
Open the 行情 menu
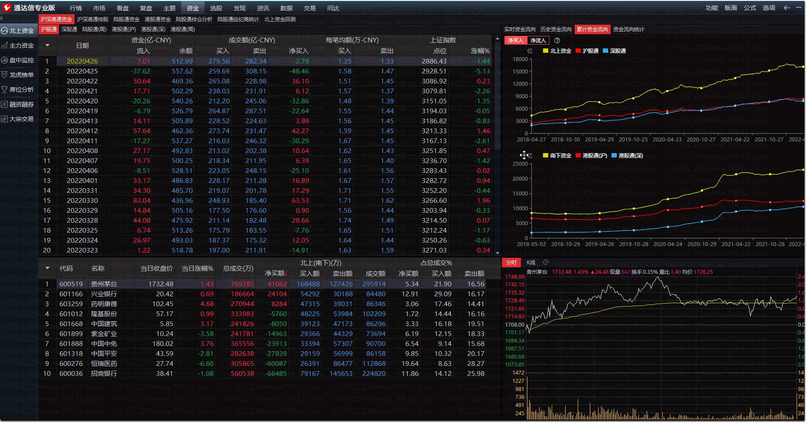76,8
